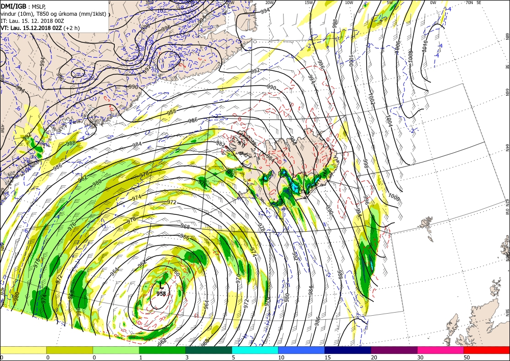Click the '15W' longitude label at top
Image resolution: width=510 pixels, height=361 pixels.
pos(309,3)
